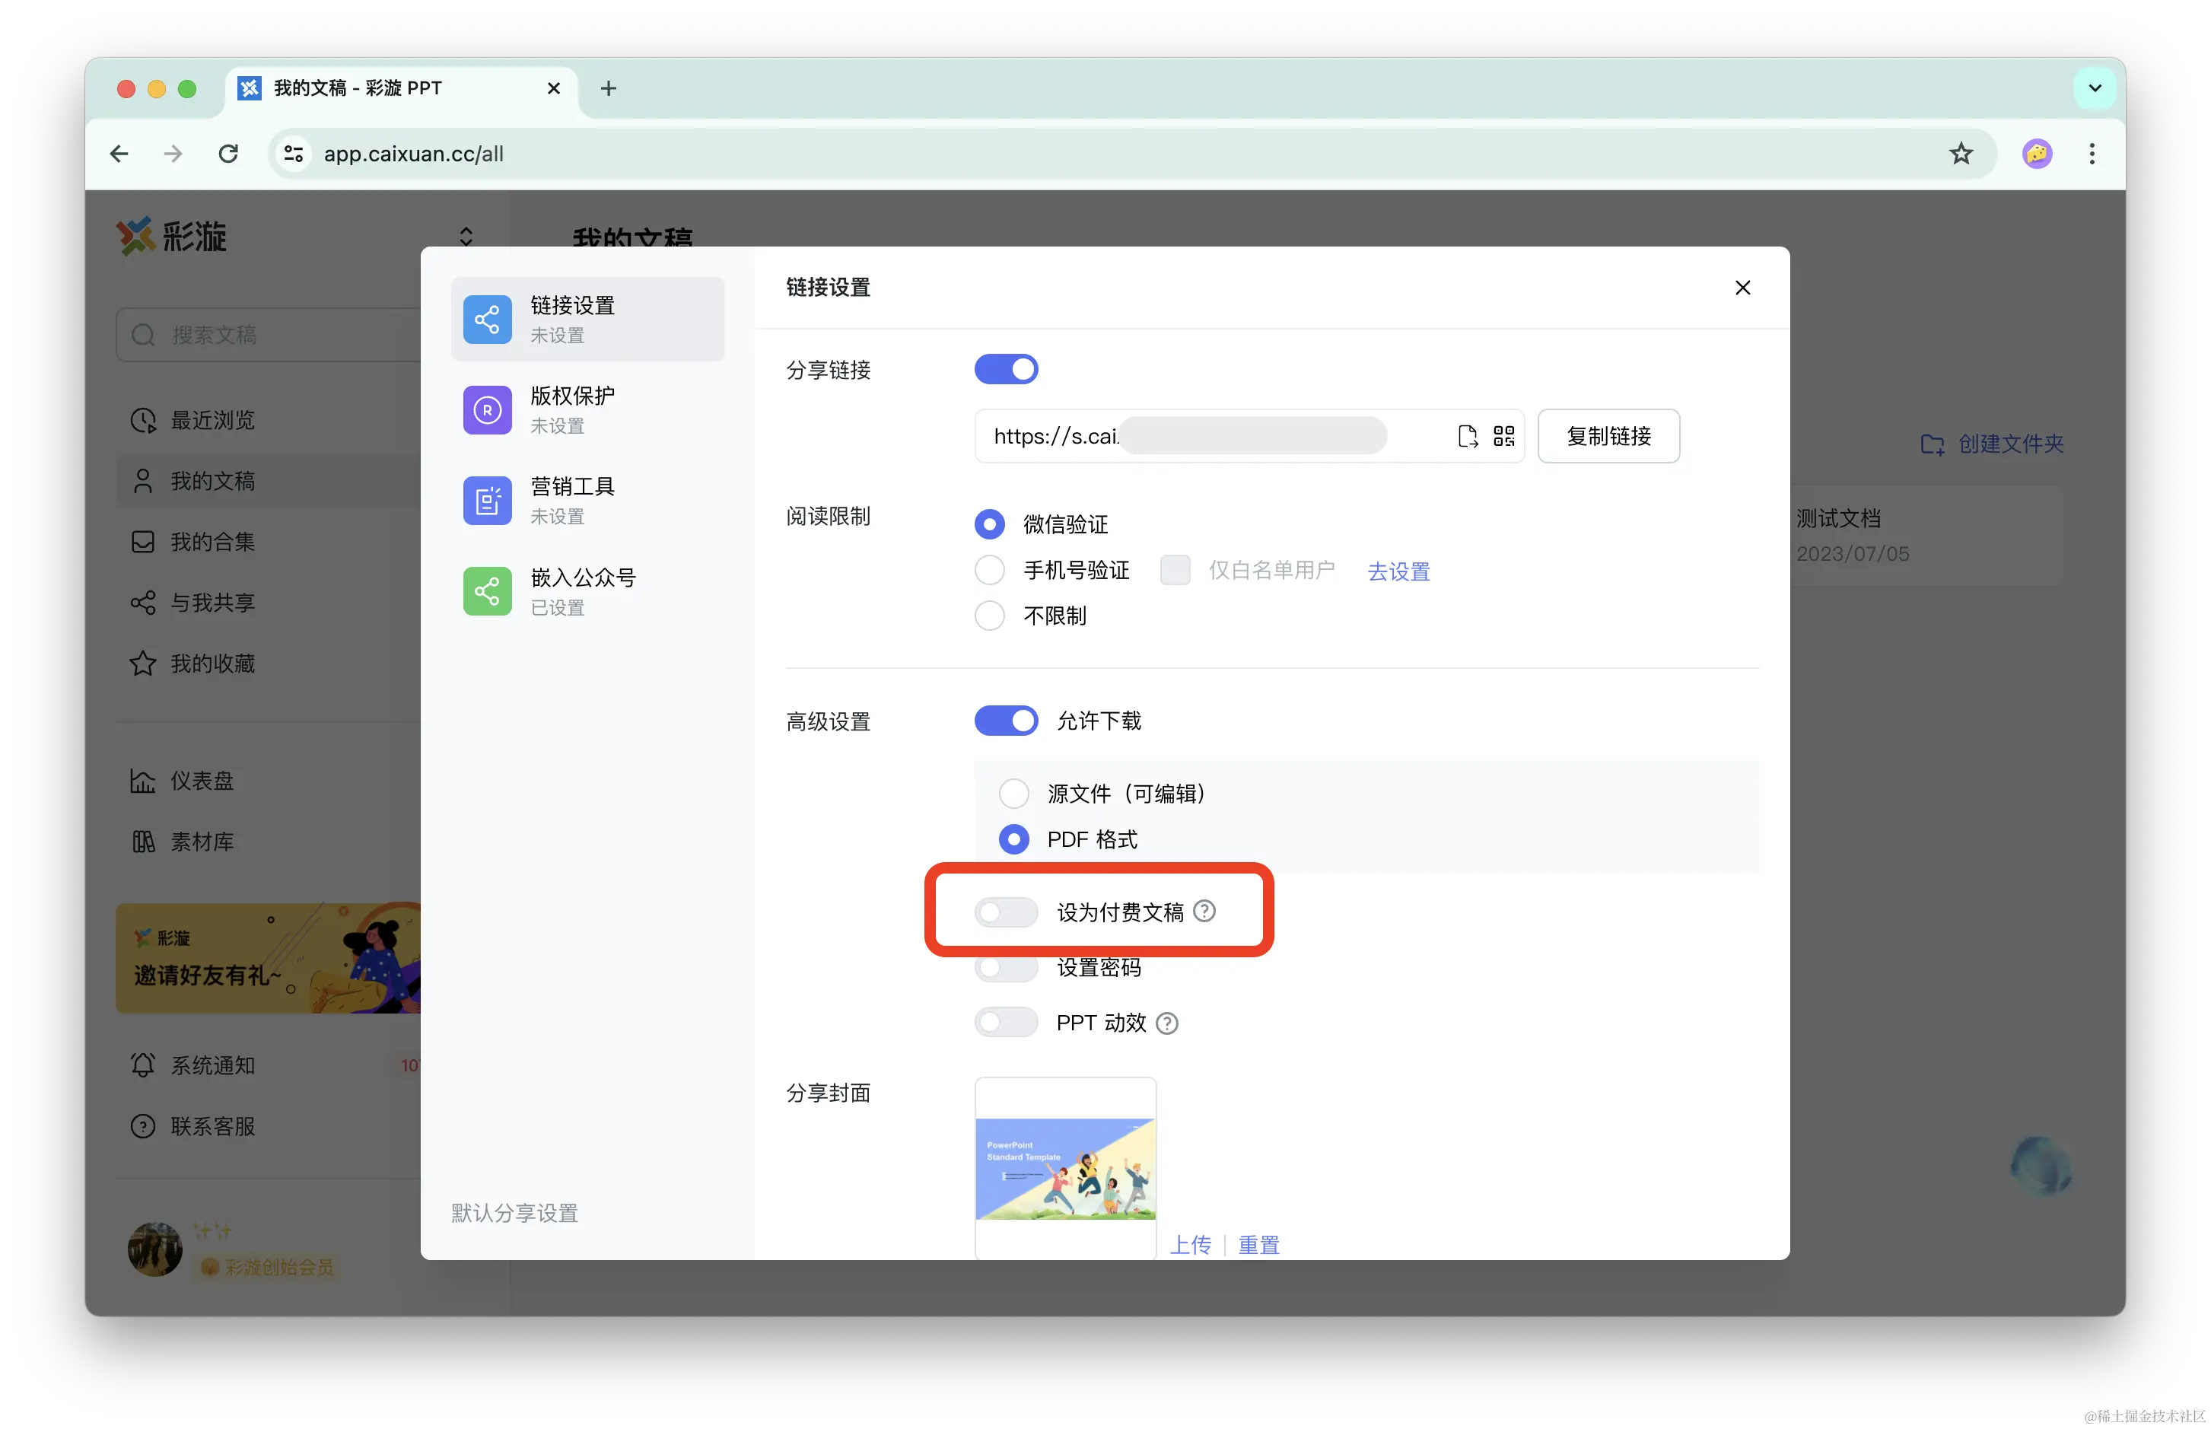Close the 链接设置 dialog with the X
Viewport: 2211px width, 1429px height.
[1742, 288]
